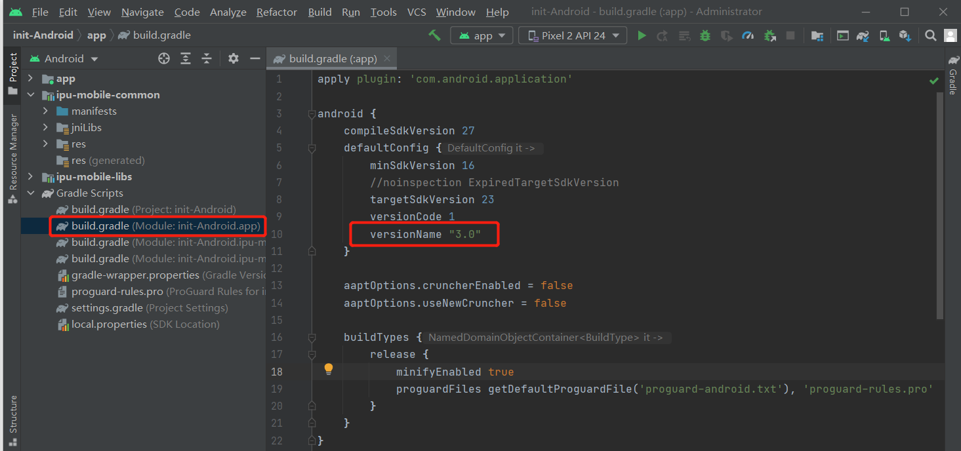Screen dimensions: 961x451
Task: Open the SDK Manager icon
Action: [905, 35]
